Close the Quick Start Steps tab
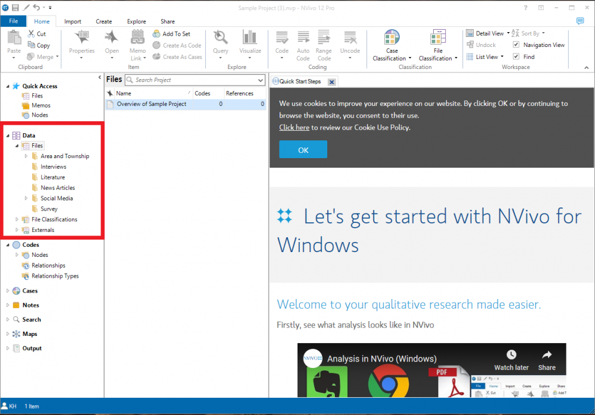Viewport: 595px width, 415px height. click(x=331, y=82)
